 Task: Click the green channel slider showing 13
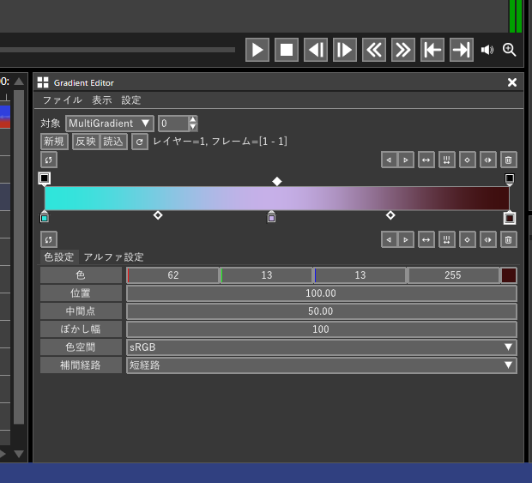(266, 275)
